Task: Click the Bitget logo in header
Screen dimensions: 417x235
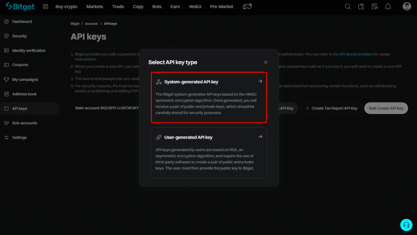Action: tap(20, 7)
